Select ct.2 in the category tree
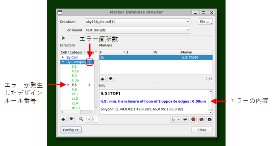 click(75, 99)
